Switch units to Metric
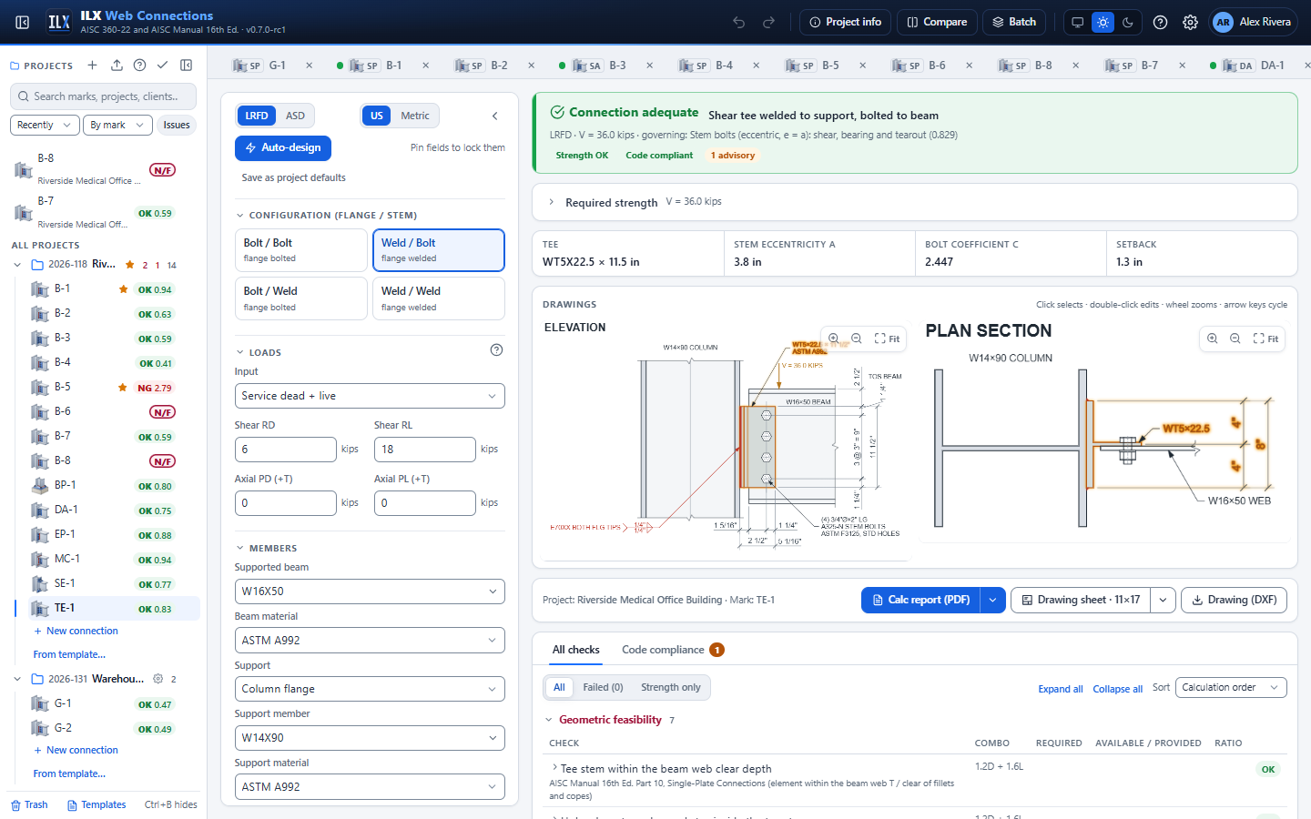The image size is (1311, 819). tap(415, 116)
